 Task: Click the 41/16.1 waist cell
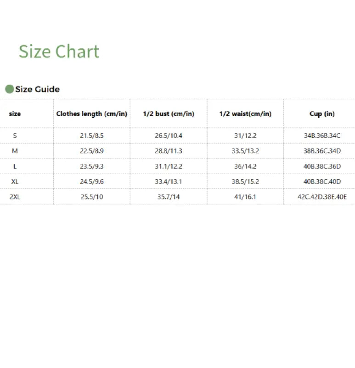tap(245, 196)
